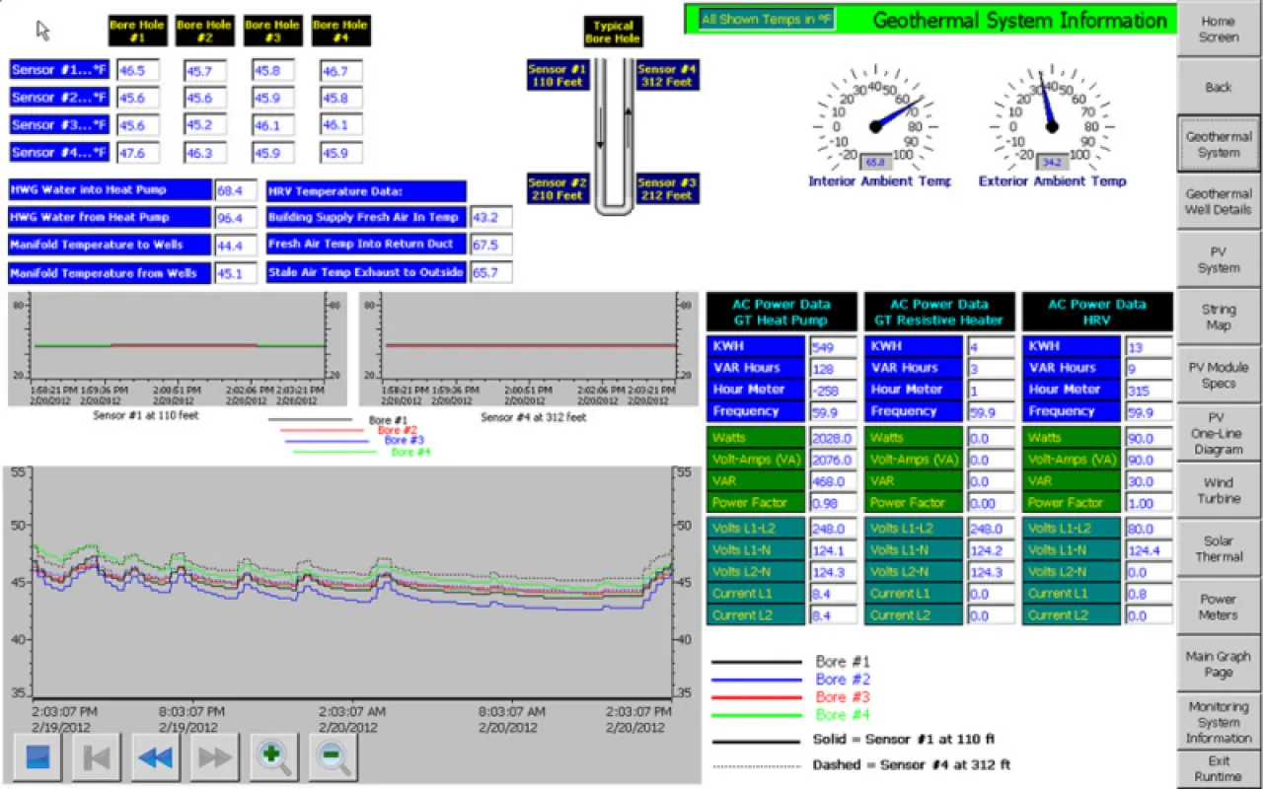Show the Wind Turbine page
This screenshot has height=789, width=1263.
[x=1219, y=490]
